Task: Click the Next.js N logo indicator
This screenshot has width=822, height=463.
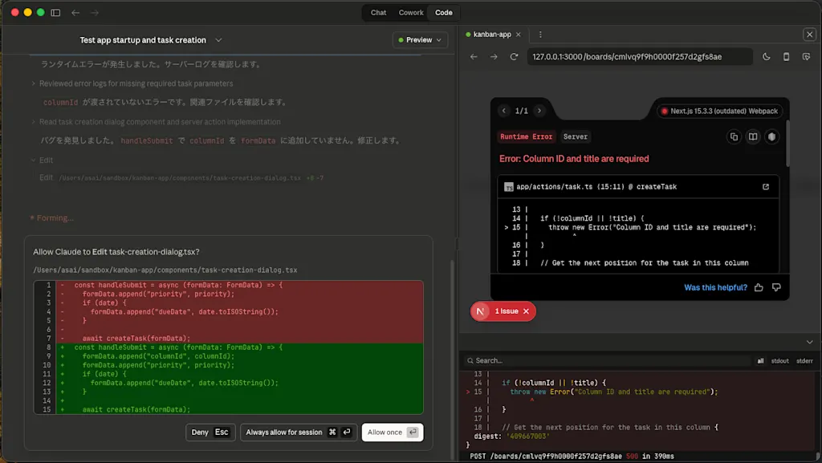Action: pyautogui.click(x=480, y=311)
